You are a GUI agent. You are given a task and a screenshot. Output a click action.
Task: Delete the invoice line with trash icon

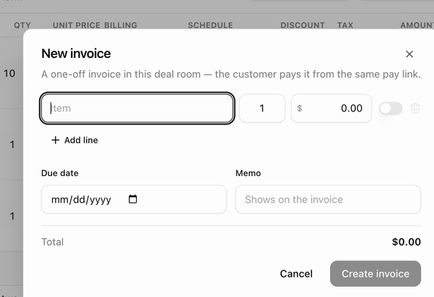click(x=415, y=108)
